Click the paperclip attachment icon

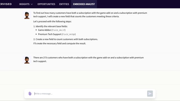pyautogui.click(x=30, y=93)
